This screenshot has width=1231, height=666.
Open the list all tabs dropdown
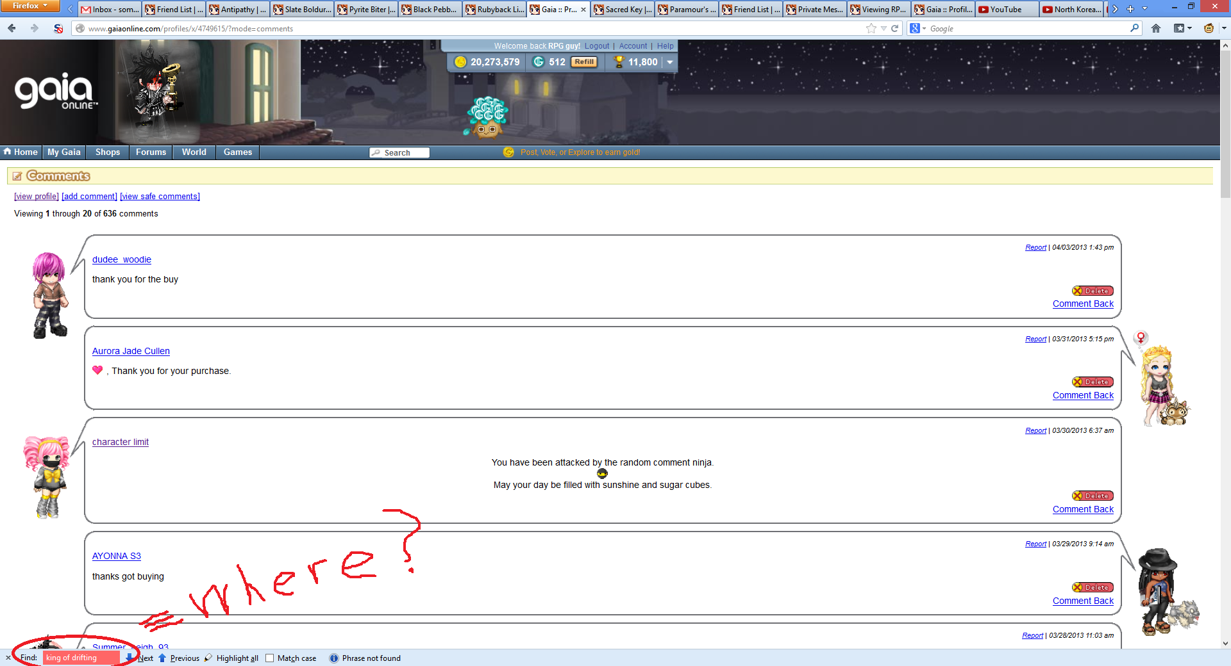click(1145, 9)
